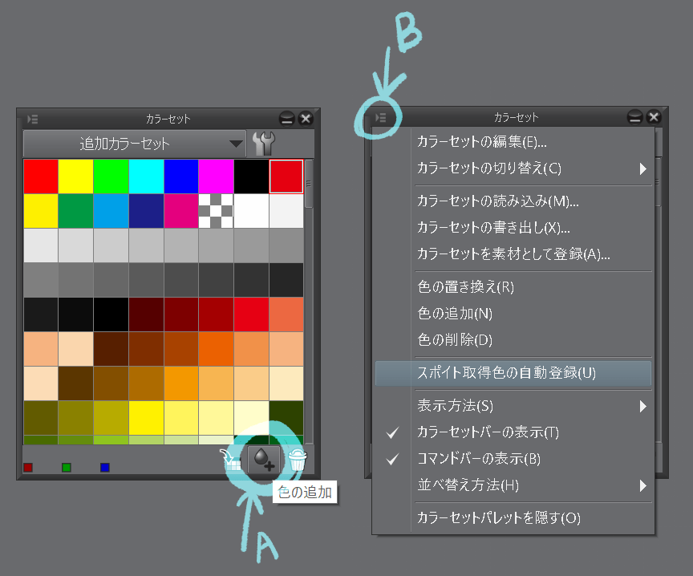Click the replace color icon beside droplet
The height and width of the screenshot is (576, 693).
click(x=231, y=460)
